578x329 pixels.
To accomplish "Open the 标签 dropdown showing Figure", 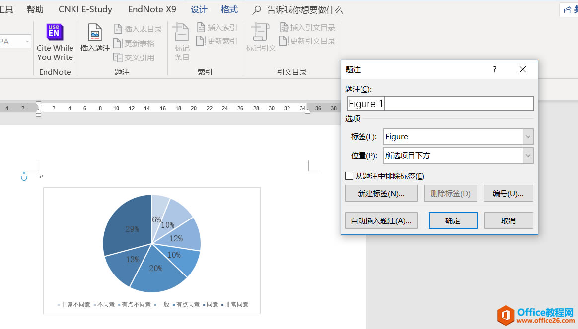I will click(528, 136).
